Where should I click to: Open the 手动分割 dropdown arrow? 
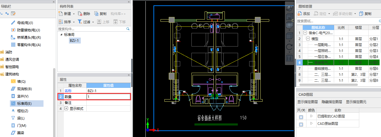[x=355, y=14]
